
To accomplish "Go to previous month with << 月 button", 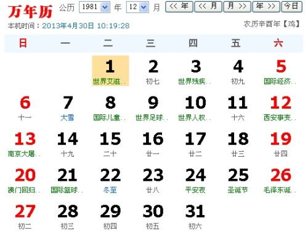I will [x=208, y=7].
